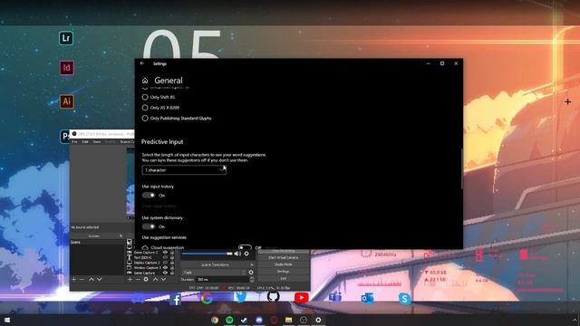
Task: Open the File menu in OBS
Action: click(x=74, y=142)
